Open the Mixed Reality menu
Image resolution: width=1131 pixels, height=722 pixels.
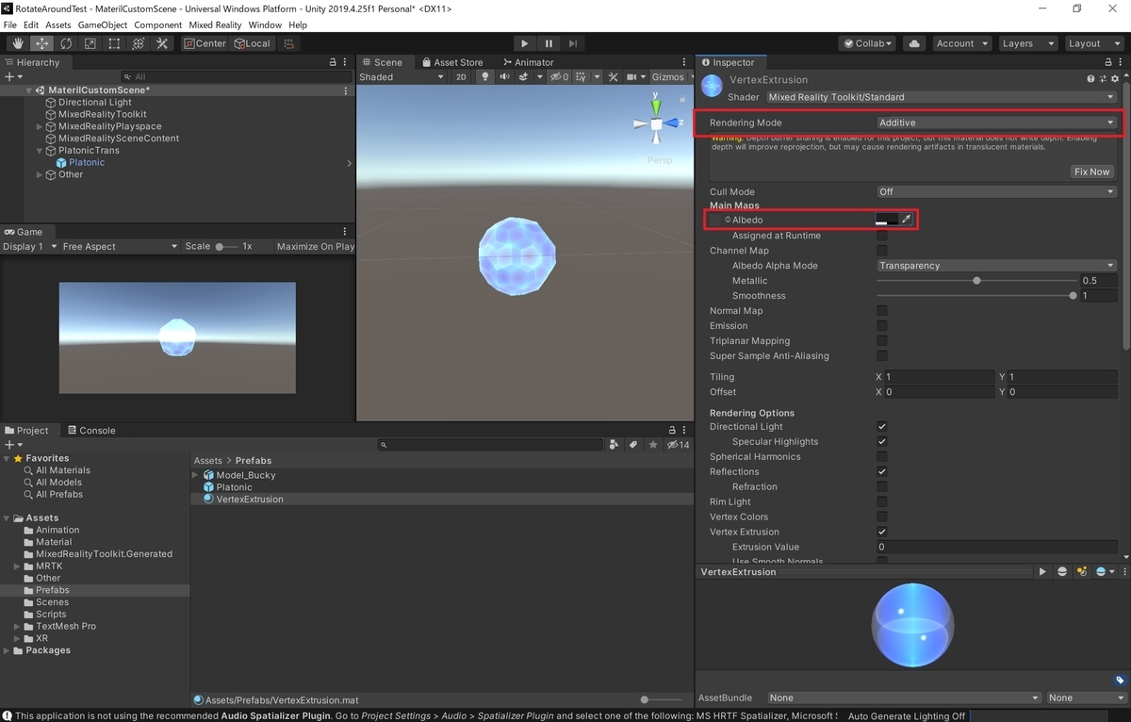(215, 25)
